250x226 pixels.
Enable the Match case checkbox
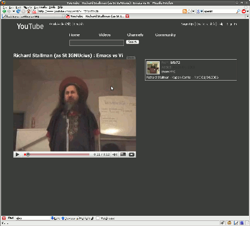[x=97, y=218]
